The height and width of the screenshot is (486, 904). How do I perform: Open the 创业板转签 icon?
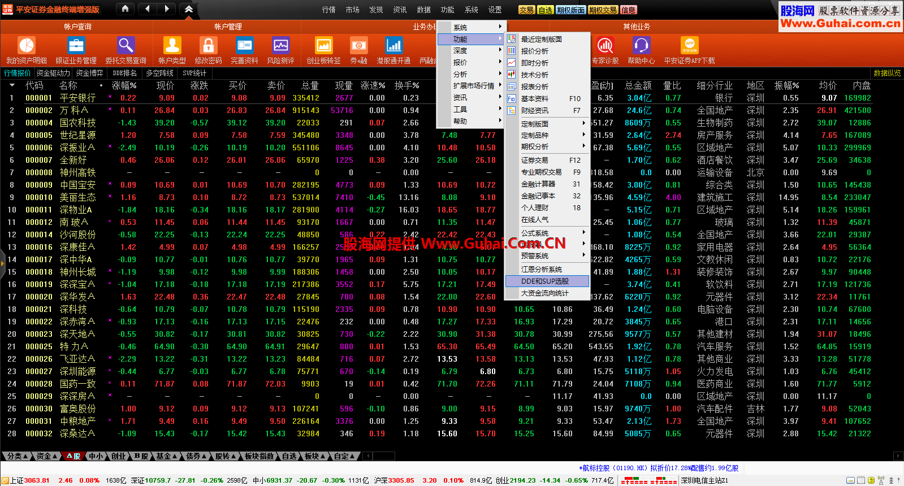tap(323, 45)
